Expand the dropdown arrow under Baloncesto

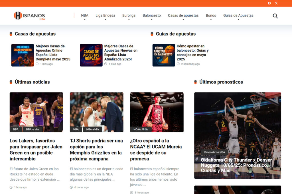[152, 20]
